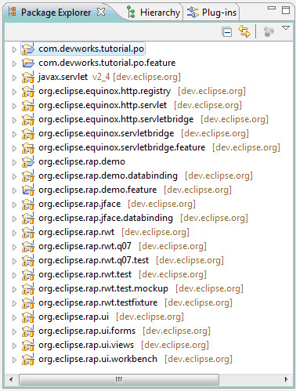Click com.devworks.tutorial.po project icon
This screenshot has height=391, width=296.
28,49
